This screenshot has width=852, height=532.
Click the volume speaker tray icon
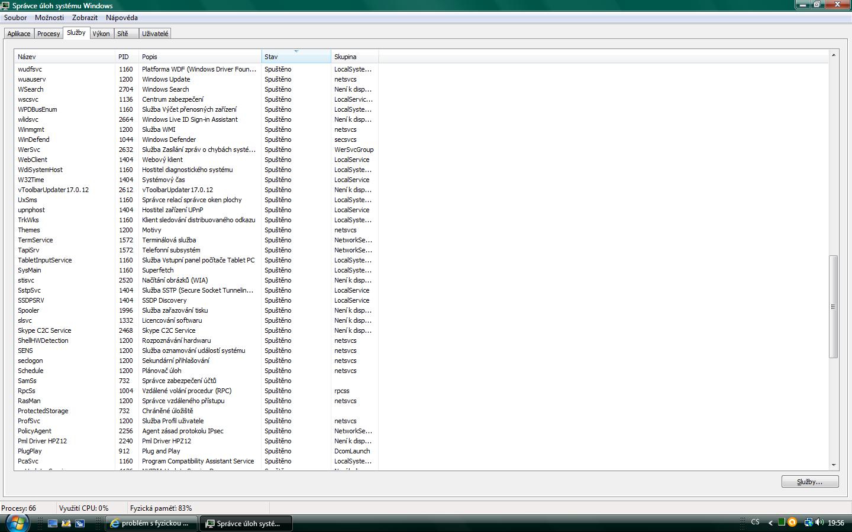(x=819, y=523)
